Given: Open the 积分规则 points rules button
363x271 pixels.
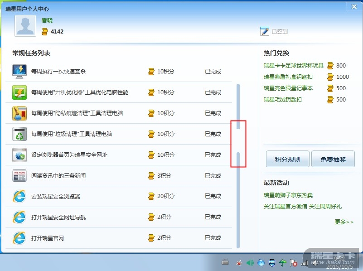Looking at the screenshot, I should click(x=287, y=159).
